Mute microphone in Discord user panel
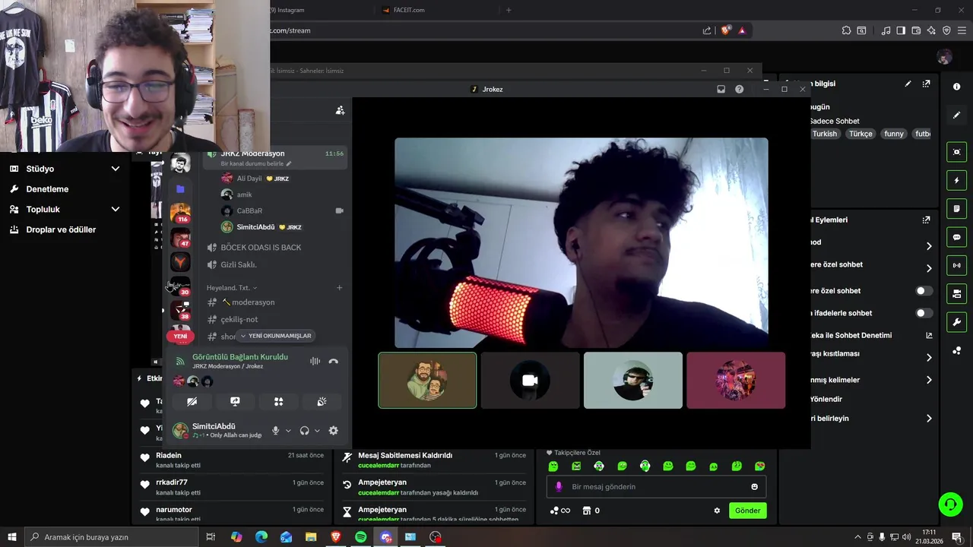This screenshot has width=973, height=547. [x=276, y=431]
